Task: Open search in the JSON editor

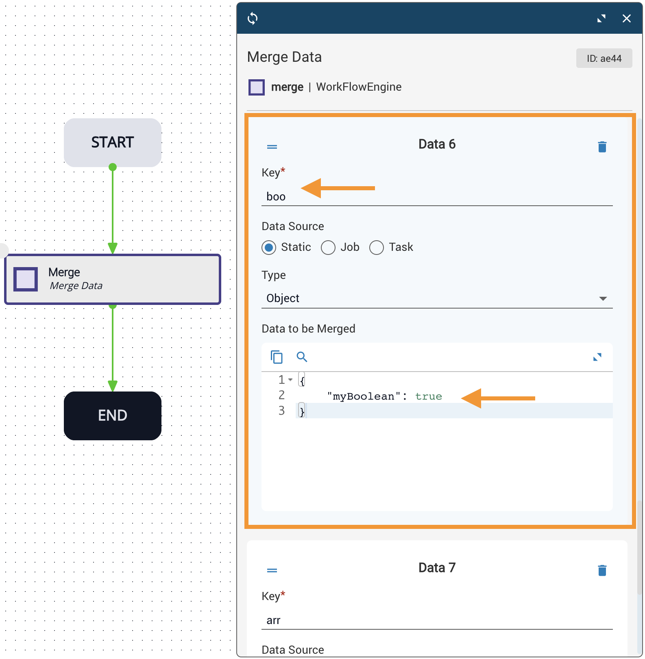Action: coord(302,357)
